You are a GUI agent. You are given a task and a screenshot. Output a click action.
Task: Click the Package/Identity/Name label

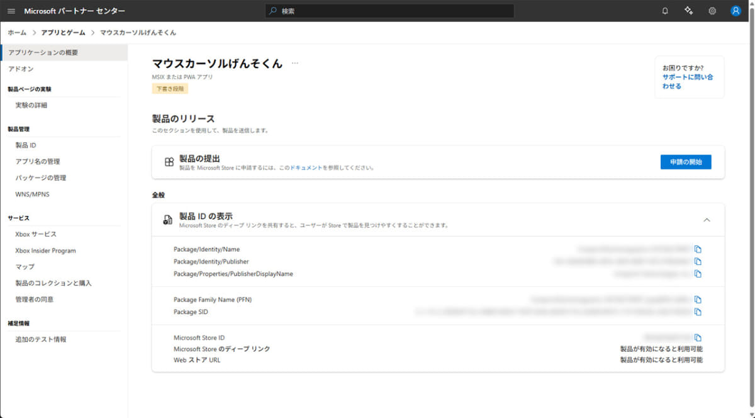coord(206,249)
